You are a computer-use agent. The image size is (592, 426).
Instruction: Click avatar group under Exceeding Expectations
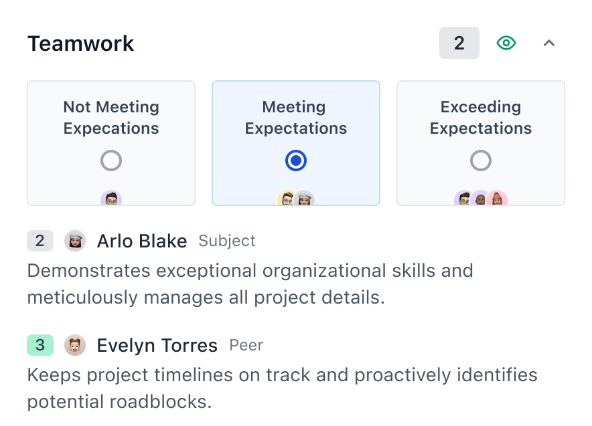[481, 199]
